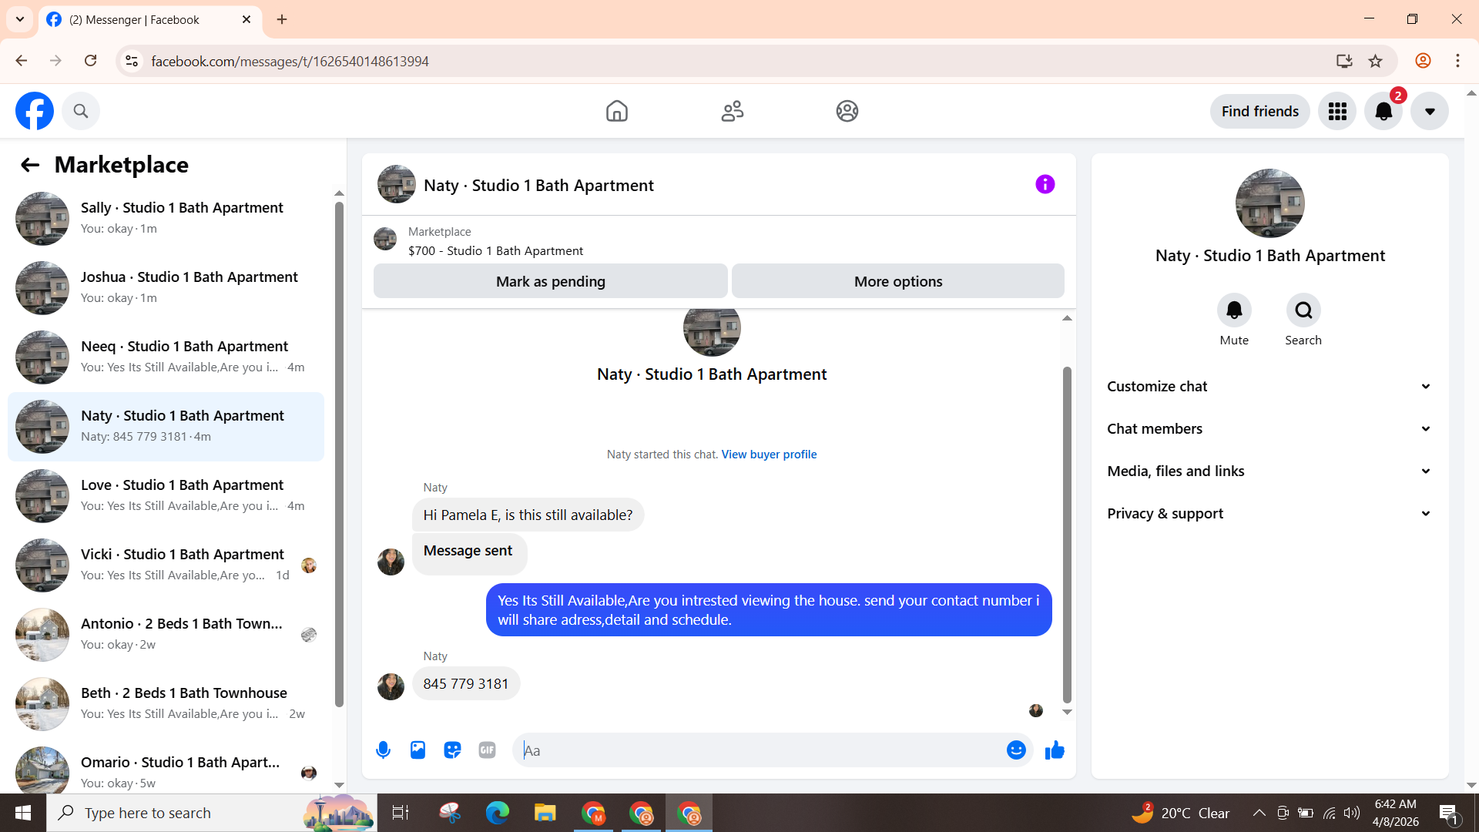
Task: Open the account dropdown arrow
Action: pos(1430,111)
